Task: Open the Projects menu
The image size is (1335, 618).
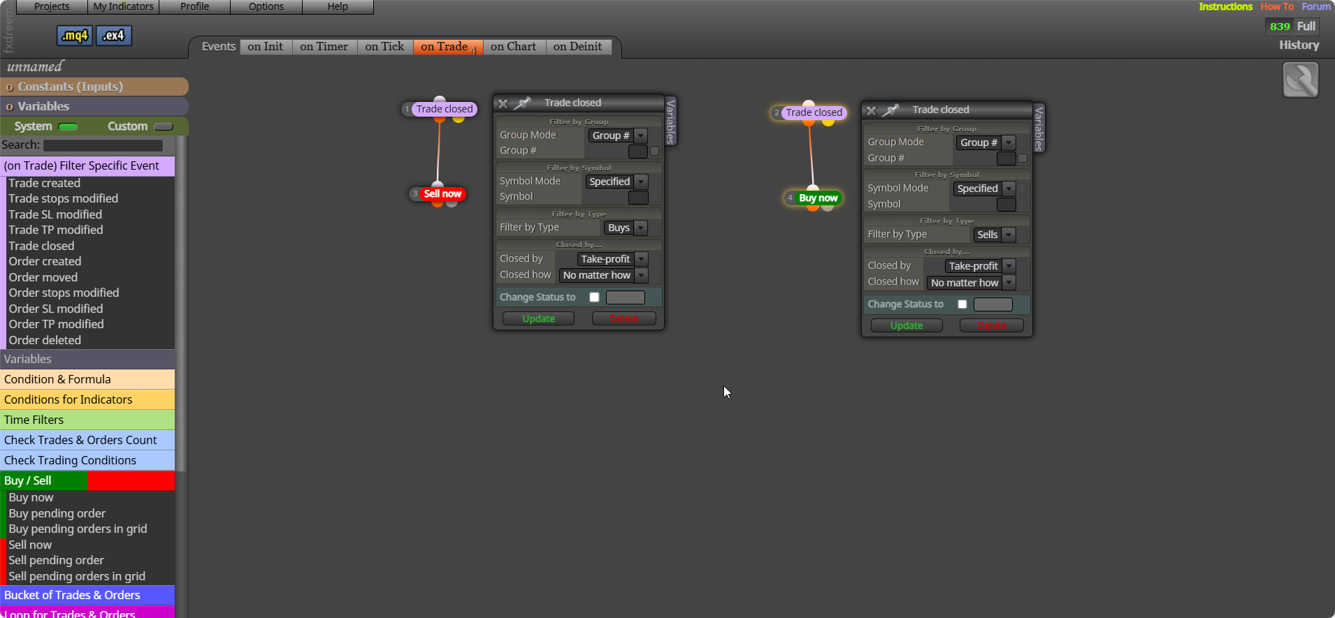Action: point(52,7)
